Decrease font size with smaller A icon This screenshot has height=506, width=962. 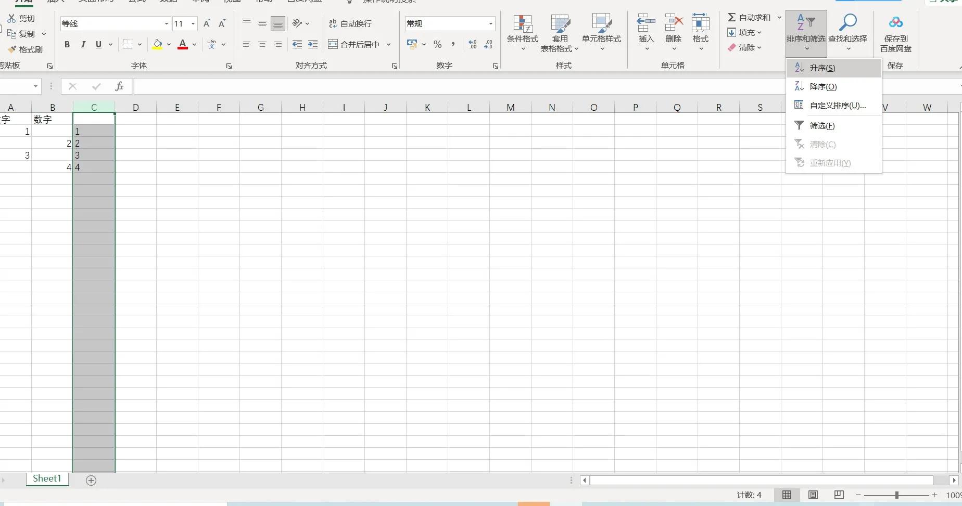coord(222,23)
